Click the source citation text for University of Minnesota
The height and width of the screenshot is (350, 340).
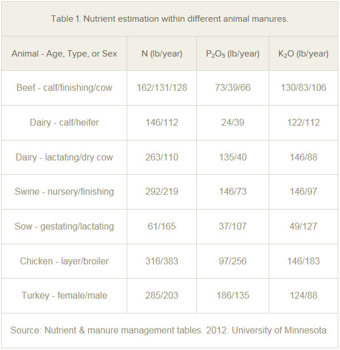pyautogui.click(x=169, y=331)
